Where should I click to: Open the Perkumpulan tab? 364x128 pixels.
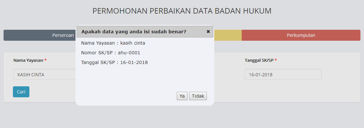301,35
